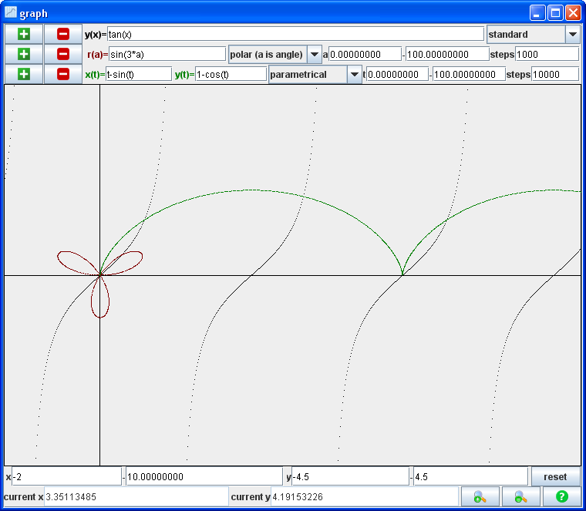The height and width of the screenshot is (511, 586).
Task: Click the polar angle end field 100.00000000
Action: 447,55
